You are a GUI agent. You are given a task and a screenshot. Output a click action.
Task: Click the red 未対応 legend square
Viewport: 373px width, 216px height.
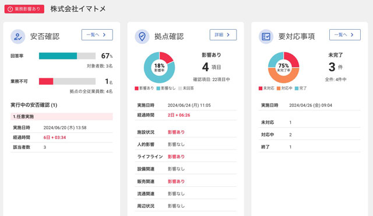tap(261, 88)
